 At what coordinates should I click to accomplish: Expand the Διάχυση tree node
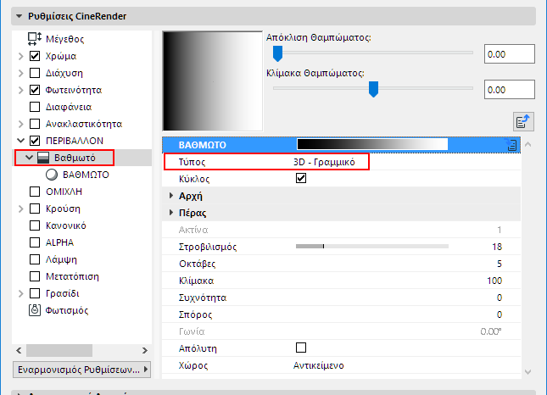click(x=21, y=73)
